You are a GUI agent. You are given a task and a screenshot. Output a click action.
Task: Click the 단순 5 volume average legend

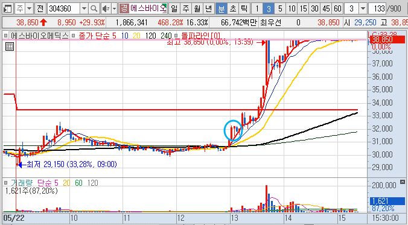click(x=48, y=183)
